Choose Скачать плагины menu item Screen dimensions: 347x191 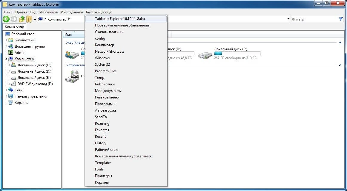pyautogui.click(x=126, y=32)
